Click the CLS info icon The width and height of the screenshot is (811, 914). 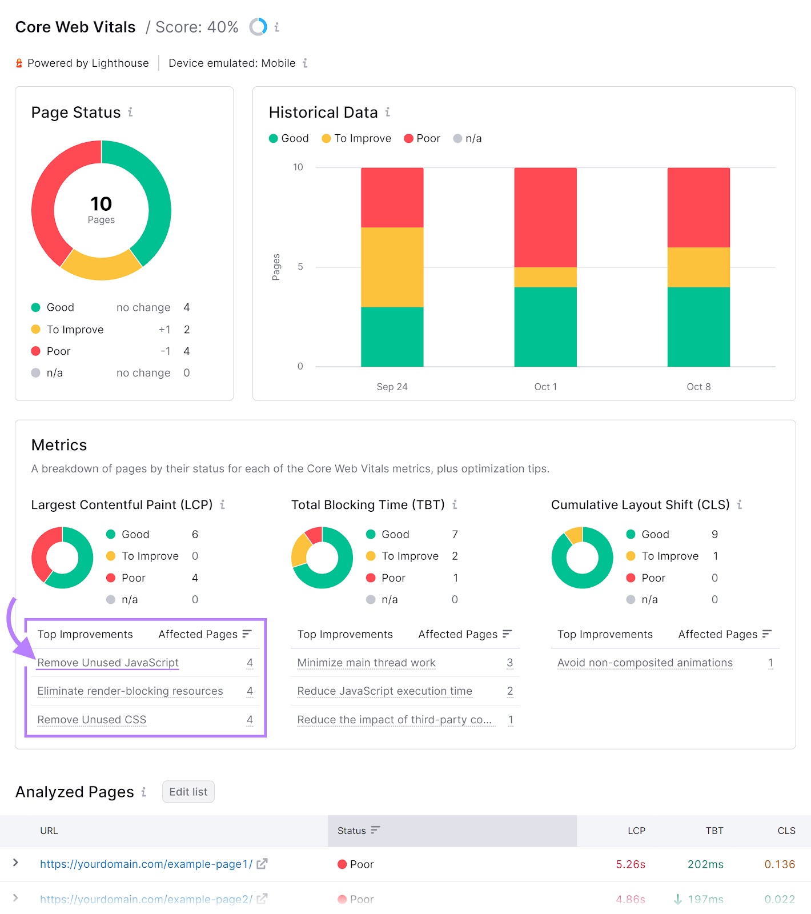point(740,504)
